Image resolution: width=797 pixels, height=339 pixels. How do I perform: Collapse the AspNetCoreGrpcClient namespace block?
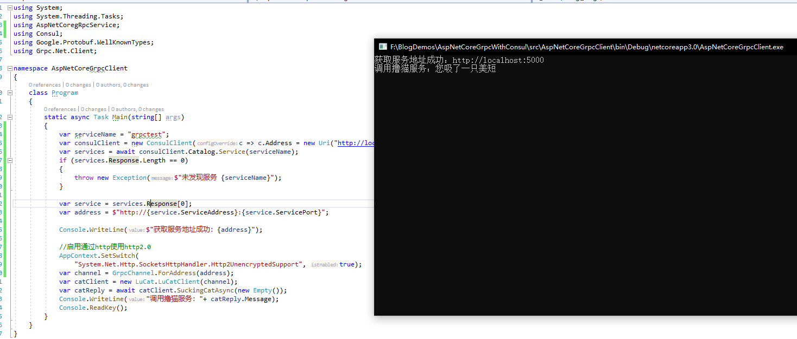click(x=10, y=68)
